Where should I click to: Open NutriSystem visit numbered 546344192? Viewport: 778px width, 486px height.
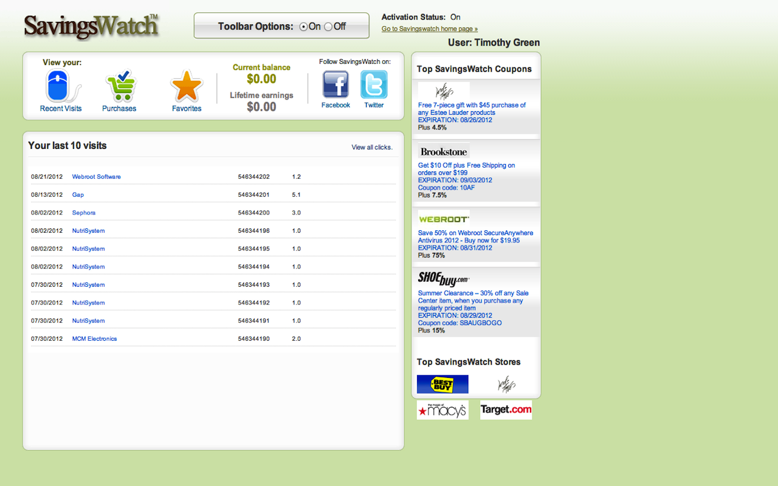pos(88,303)
